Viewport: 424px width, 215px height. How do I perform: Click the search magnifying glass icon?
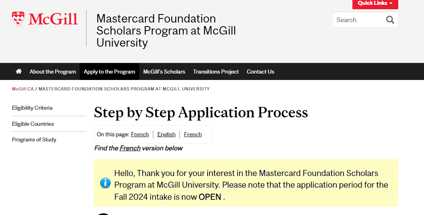(390, 20)
